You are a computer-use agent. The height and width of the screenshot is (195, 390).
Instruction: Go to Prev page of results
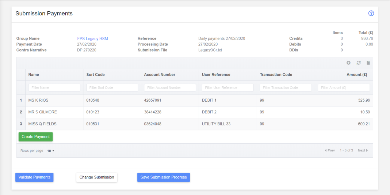[x=330, y=150]
